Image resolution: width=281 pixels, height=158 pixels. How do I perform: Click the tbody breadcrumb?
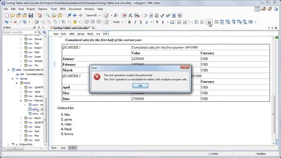pos(90,34)
